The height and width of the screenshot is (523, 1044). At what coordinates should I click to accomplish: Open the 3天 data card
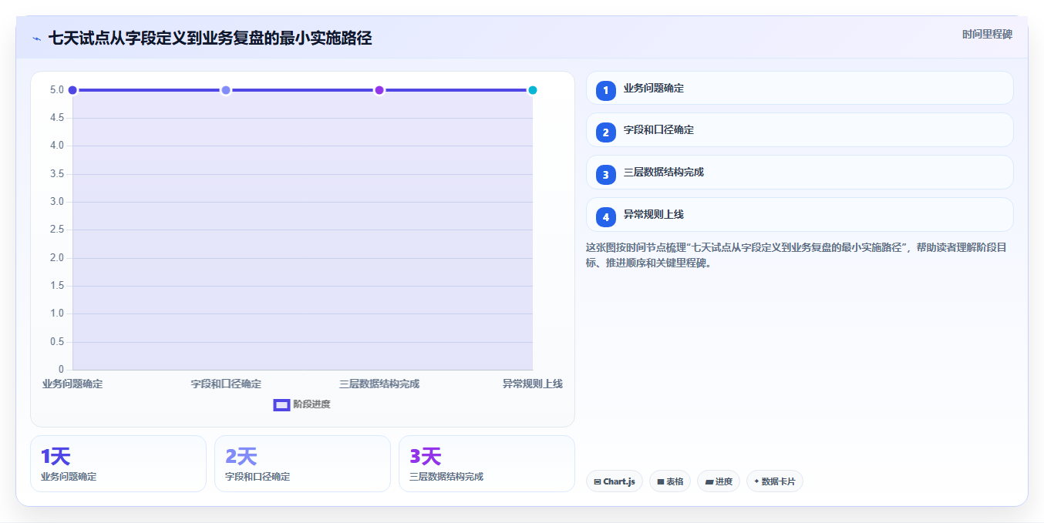[487, 464]
